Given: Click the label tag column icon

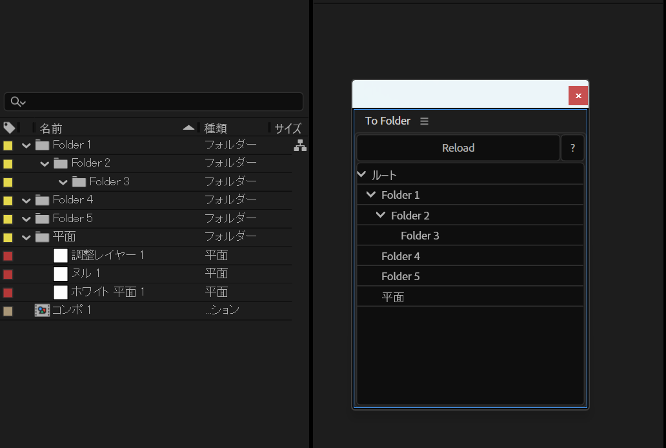Looking at the screenshot, I should point(9,128).
